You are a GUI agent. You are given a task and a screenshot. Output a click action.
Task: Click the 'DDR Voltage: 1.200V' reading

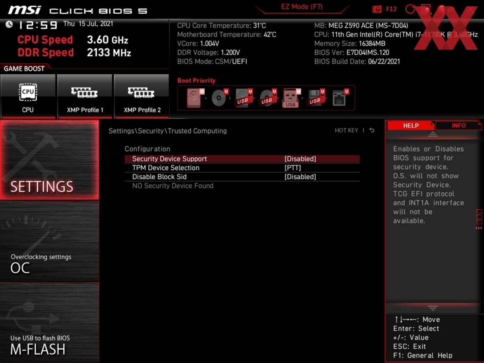pos(209,52)
